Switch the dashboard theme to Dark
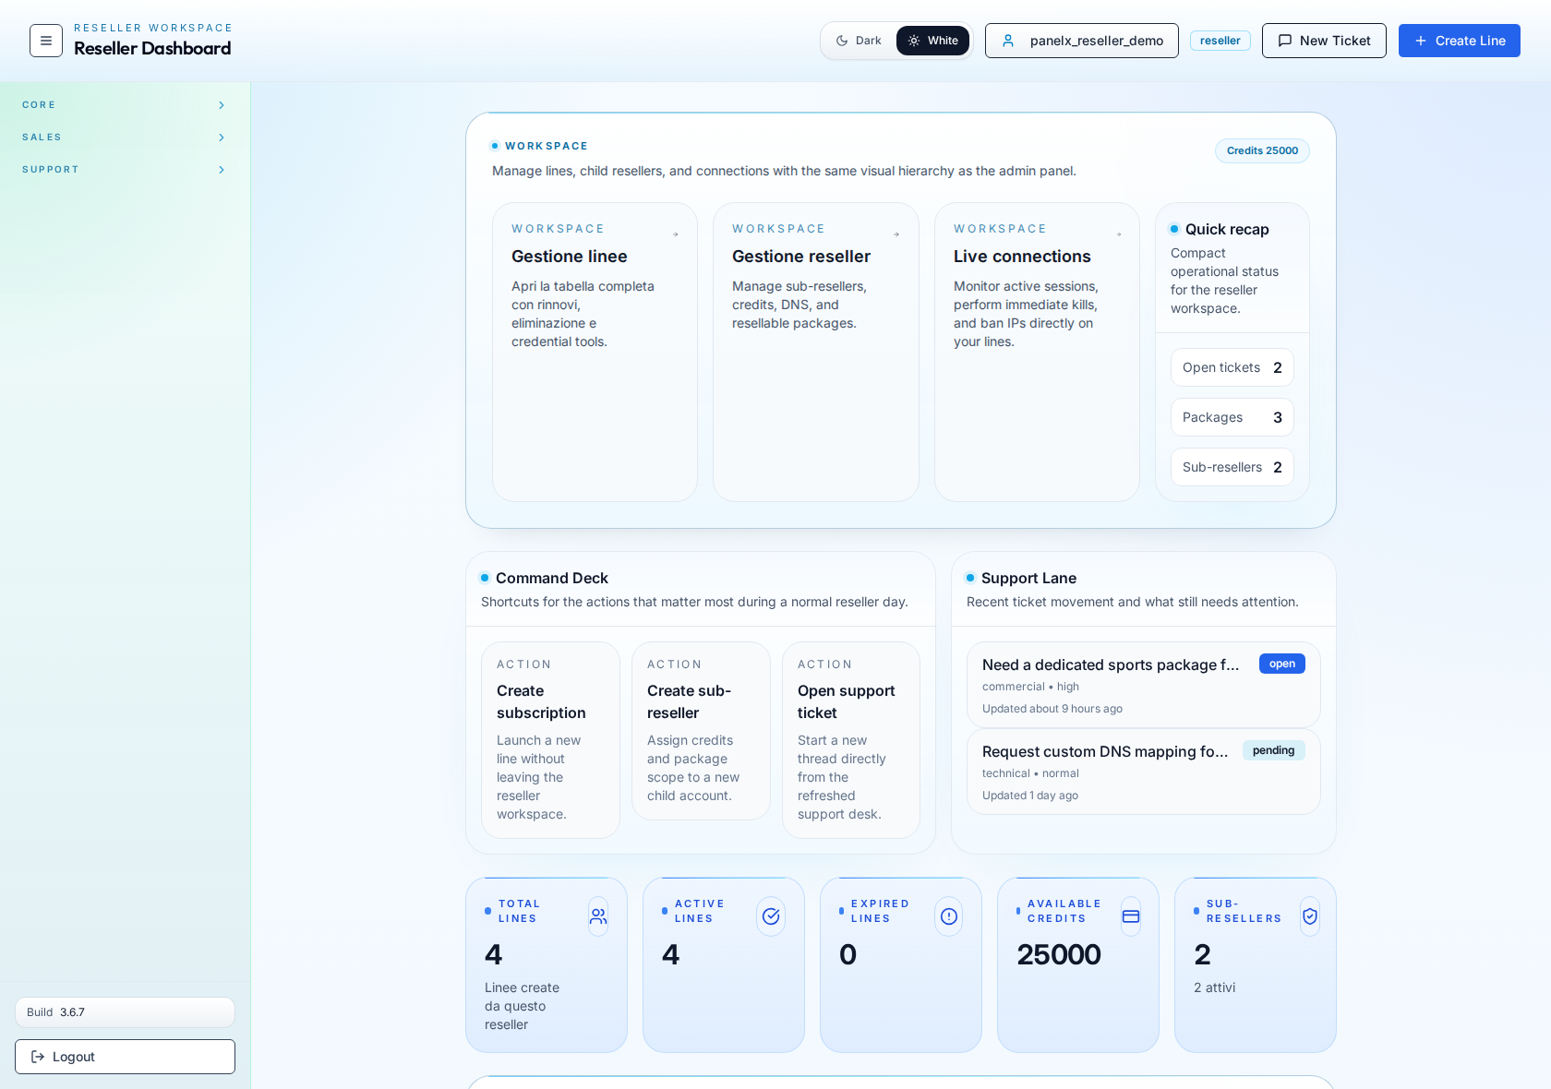This screenshot has height=1089, width=1551. click(x=860, y=40)
